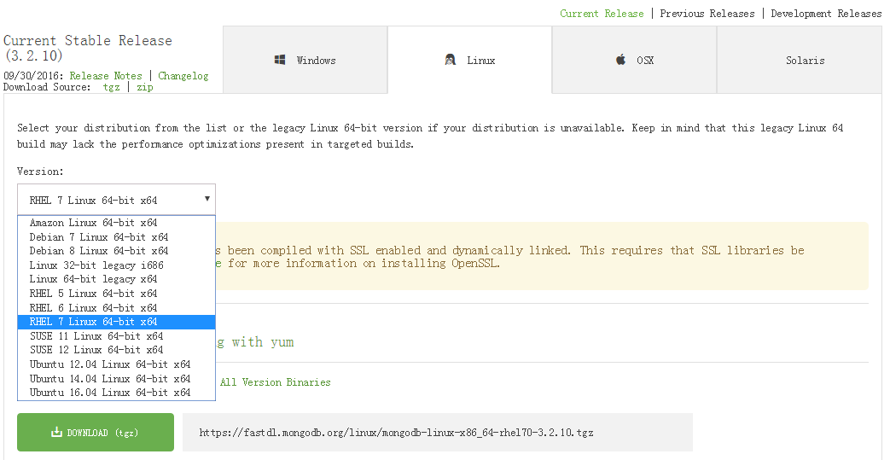Click the 'Version:' label

40,172
